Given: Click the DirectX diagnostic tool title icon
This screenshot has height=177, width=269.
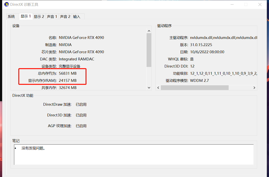Looking at the screenshot, I should pos(7,4).
